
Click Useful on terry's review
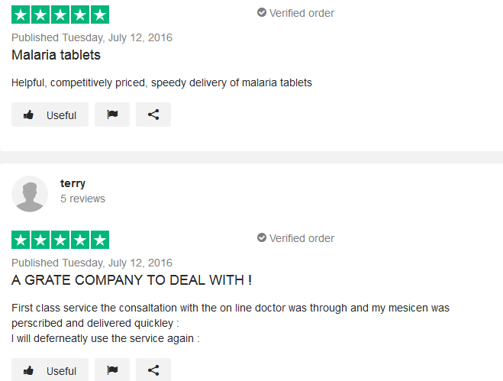pos(50,370)
